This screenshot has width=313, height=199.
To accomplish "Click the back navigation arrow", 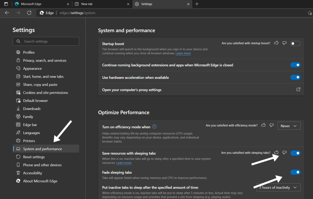I will (x=7, y=13).
